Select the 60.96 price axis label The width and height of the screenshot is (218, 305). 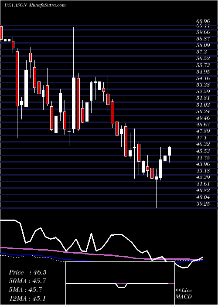click(203, 21)
